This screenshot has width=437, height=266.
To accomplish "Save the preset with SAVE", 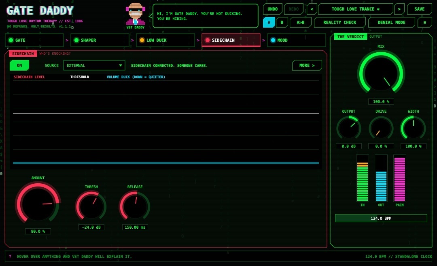I will 420,9.
